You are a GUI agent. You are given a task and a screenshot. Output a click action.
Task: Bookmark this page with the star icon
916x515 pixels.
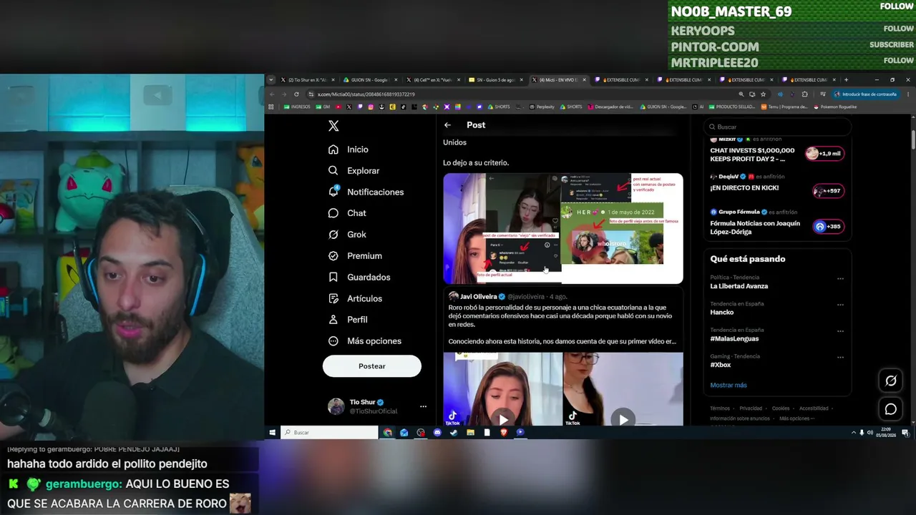coord(763,94)
